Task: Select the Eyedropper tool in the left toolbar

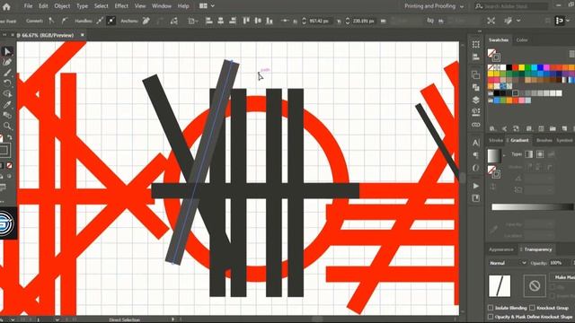Action: click(x=7, y=105)
